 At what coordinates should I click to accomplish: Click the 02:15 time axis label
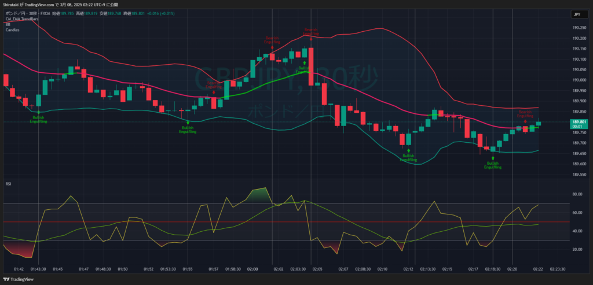(448, 269)
